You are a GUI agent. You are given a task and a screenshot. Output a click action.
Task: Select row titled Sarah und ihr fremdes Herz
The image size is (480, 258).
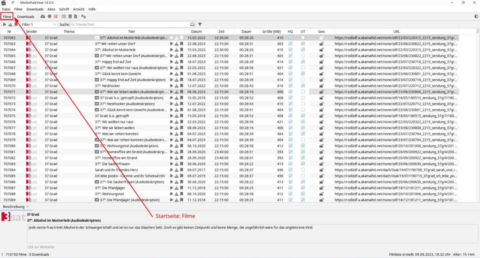229,170
